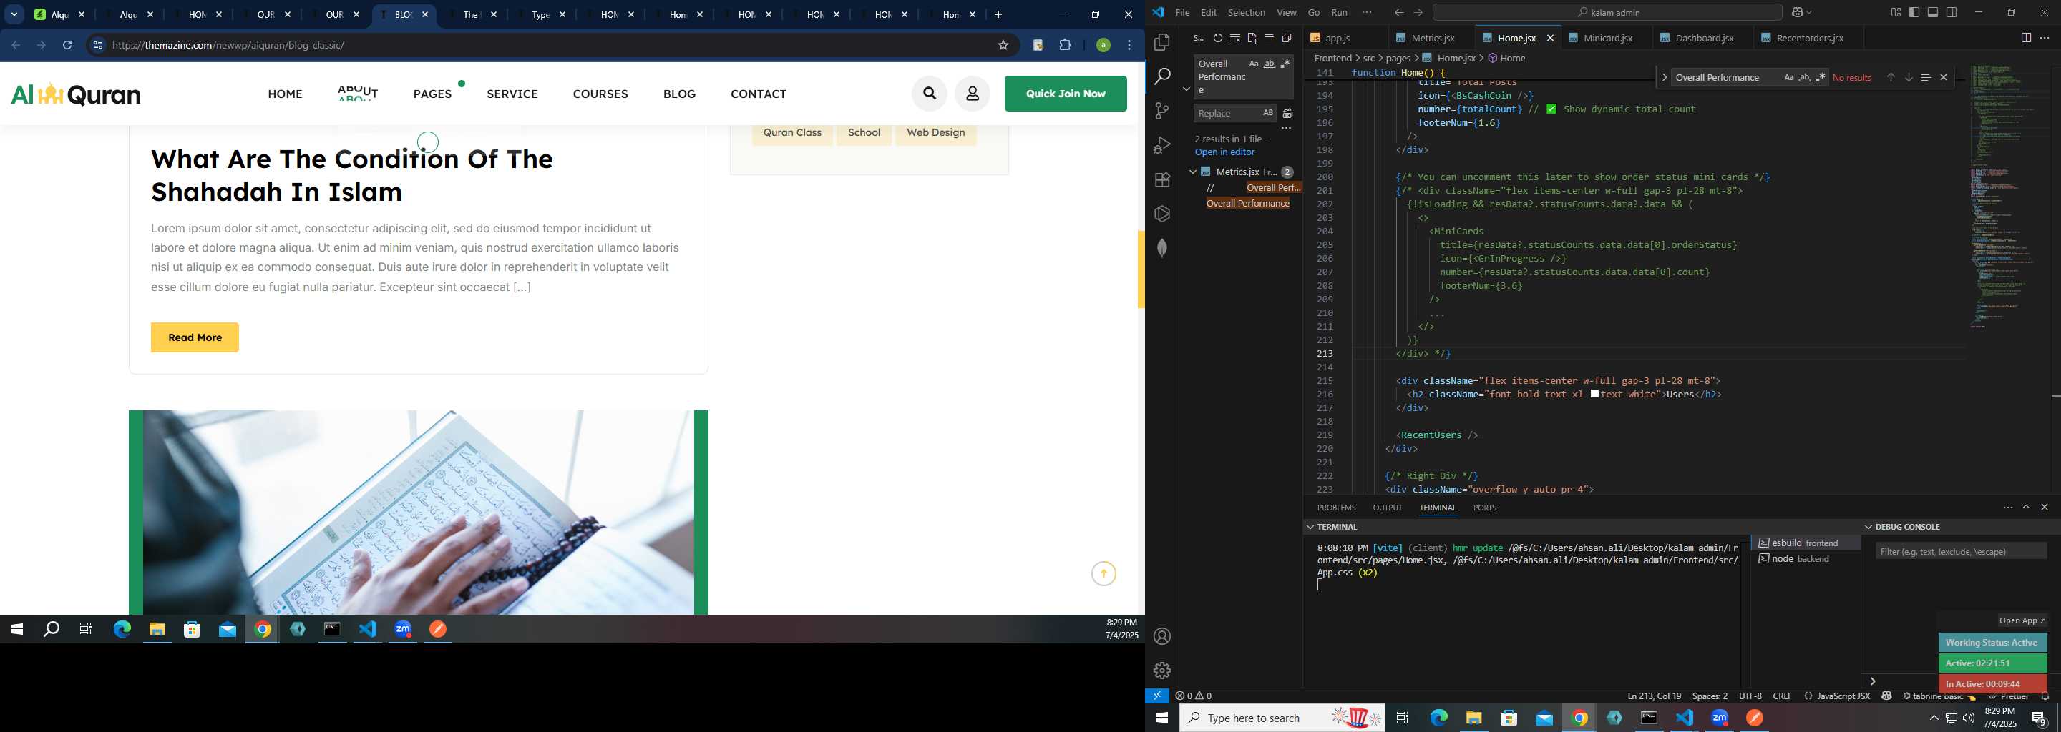The image size is (2061, 732).
Task: Click the user account icon on Al Quran site
Action: point(972,94)
